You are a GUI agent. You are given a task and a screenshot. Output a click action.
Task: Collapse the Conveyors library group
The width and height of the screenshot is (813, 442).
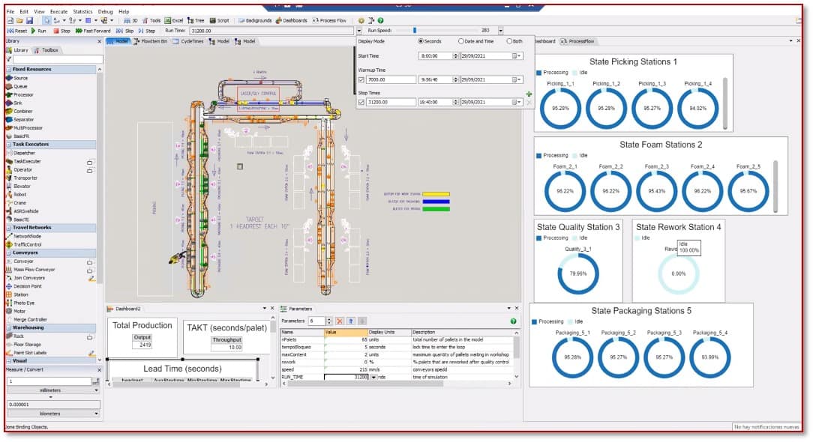pyautogui.click(x=9, y=252)
